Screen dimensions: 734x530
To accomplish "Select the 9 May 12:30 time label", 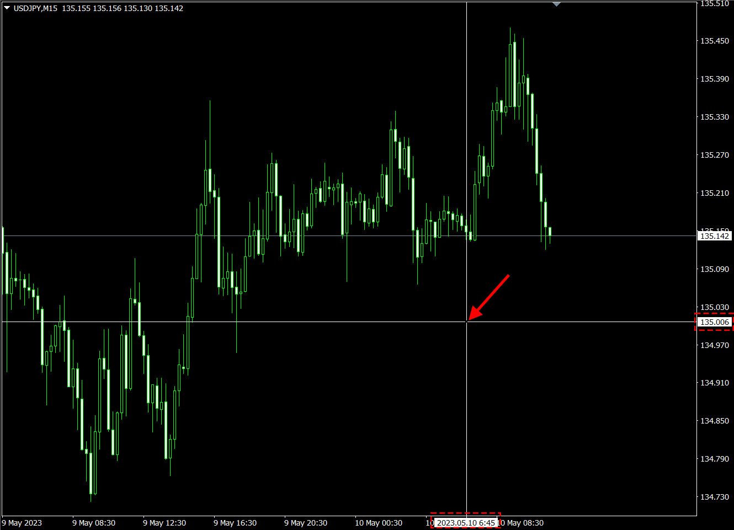I will tap(163, 522).
